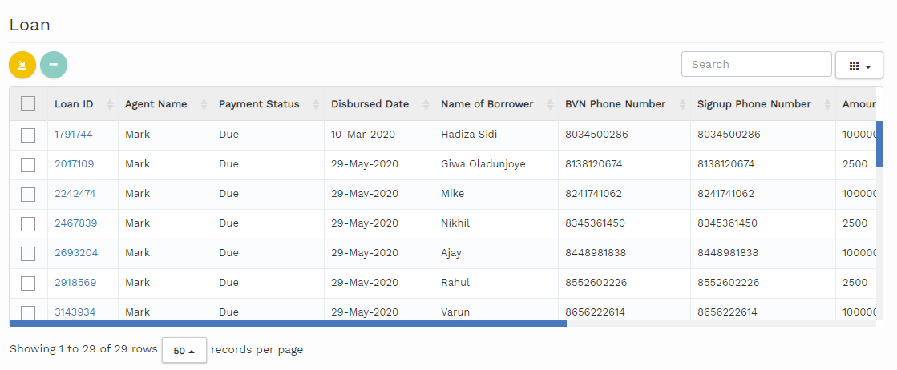Sort by Signup Phone Number arrows
897x370 pixels.
tap(827, 104)
